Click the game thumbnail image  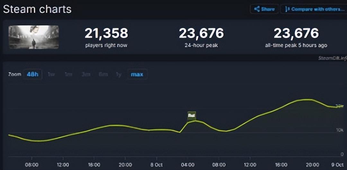tap(34, 37)
